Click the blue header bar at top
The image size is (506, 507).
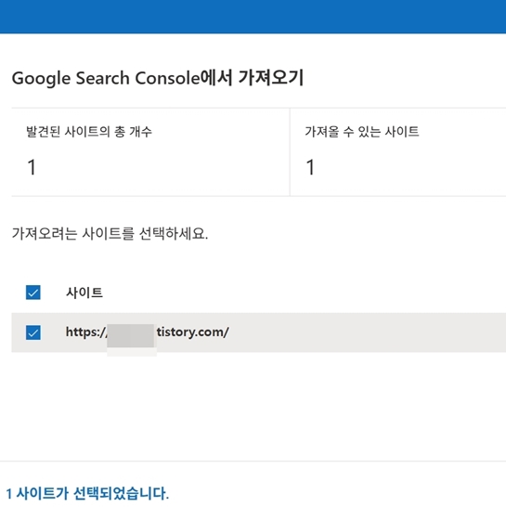pos(253,17)
